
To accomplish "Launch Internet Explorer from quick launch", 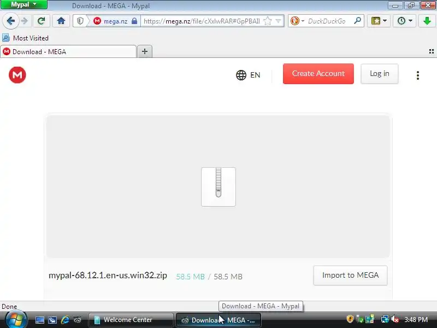I will [65, 320].
